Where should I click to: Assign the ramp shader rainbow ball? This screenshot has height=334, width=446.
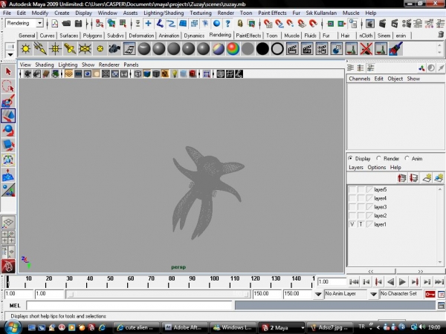coord(233,48)
